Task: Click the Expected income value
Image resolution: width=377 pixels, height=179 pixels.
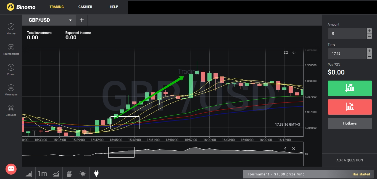Action: [71, 38]
